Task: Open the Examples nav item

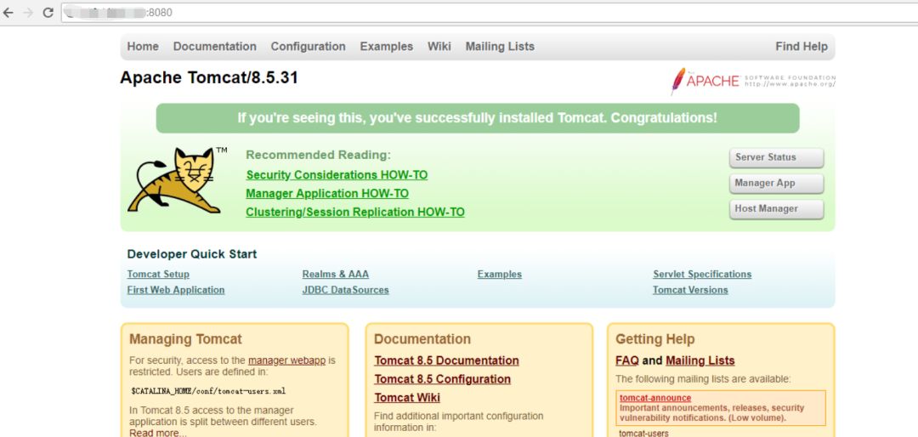Action: pyautogui.click(x=387, y=46)
